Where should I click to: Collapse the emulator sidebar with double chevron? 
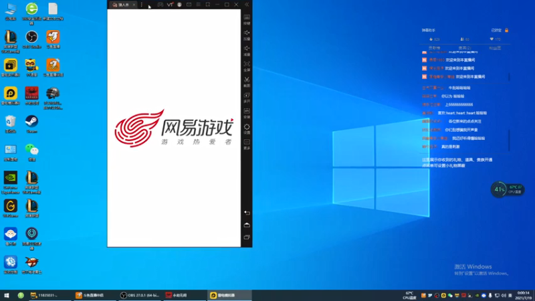247,5
